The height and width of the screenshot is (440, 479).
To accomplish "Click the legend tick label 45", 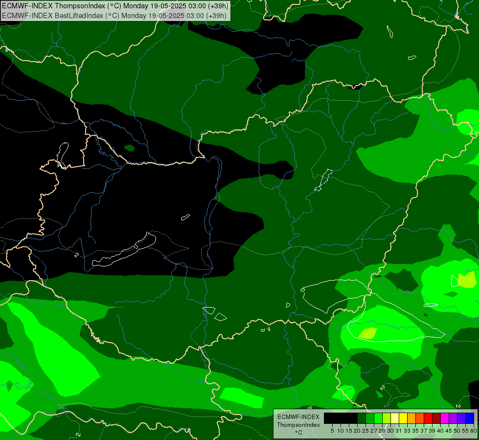I will pyautogui.click(x=449, y=431).
